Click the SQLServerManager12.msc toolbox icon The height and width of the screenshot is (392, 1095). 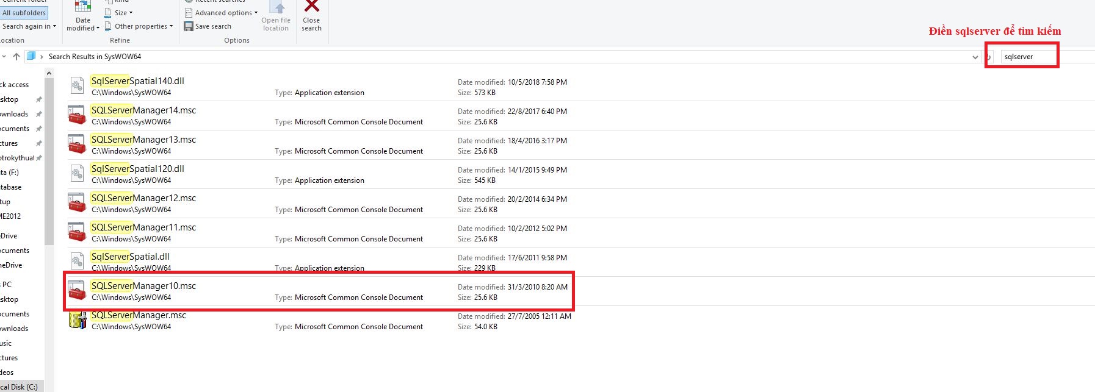click(x=76, y=203)
